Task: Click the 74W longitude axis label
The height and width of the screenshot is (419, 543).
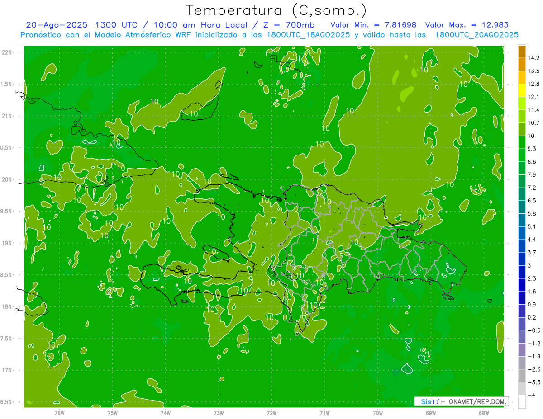Action: point(166,413)
